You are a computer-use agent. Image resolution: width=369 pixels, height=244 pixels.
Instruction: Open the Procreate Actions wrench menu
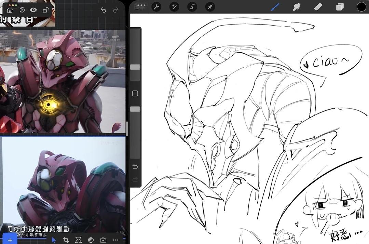(156, 7)
